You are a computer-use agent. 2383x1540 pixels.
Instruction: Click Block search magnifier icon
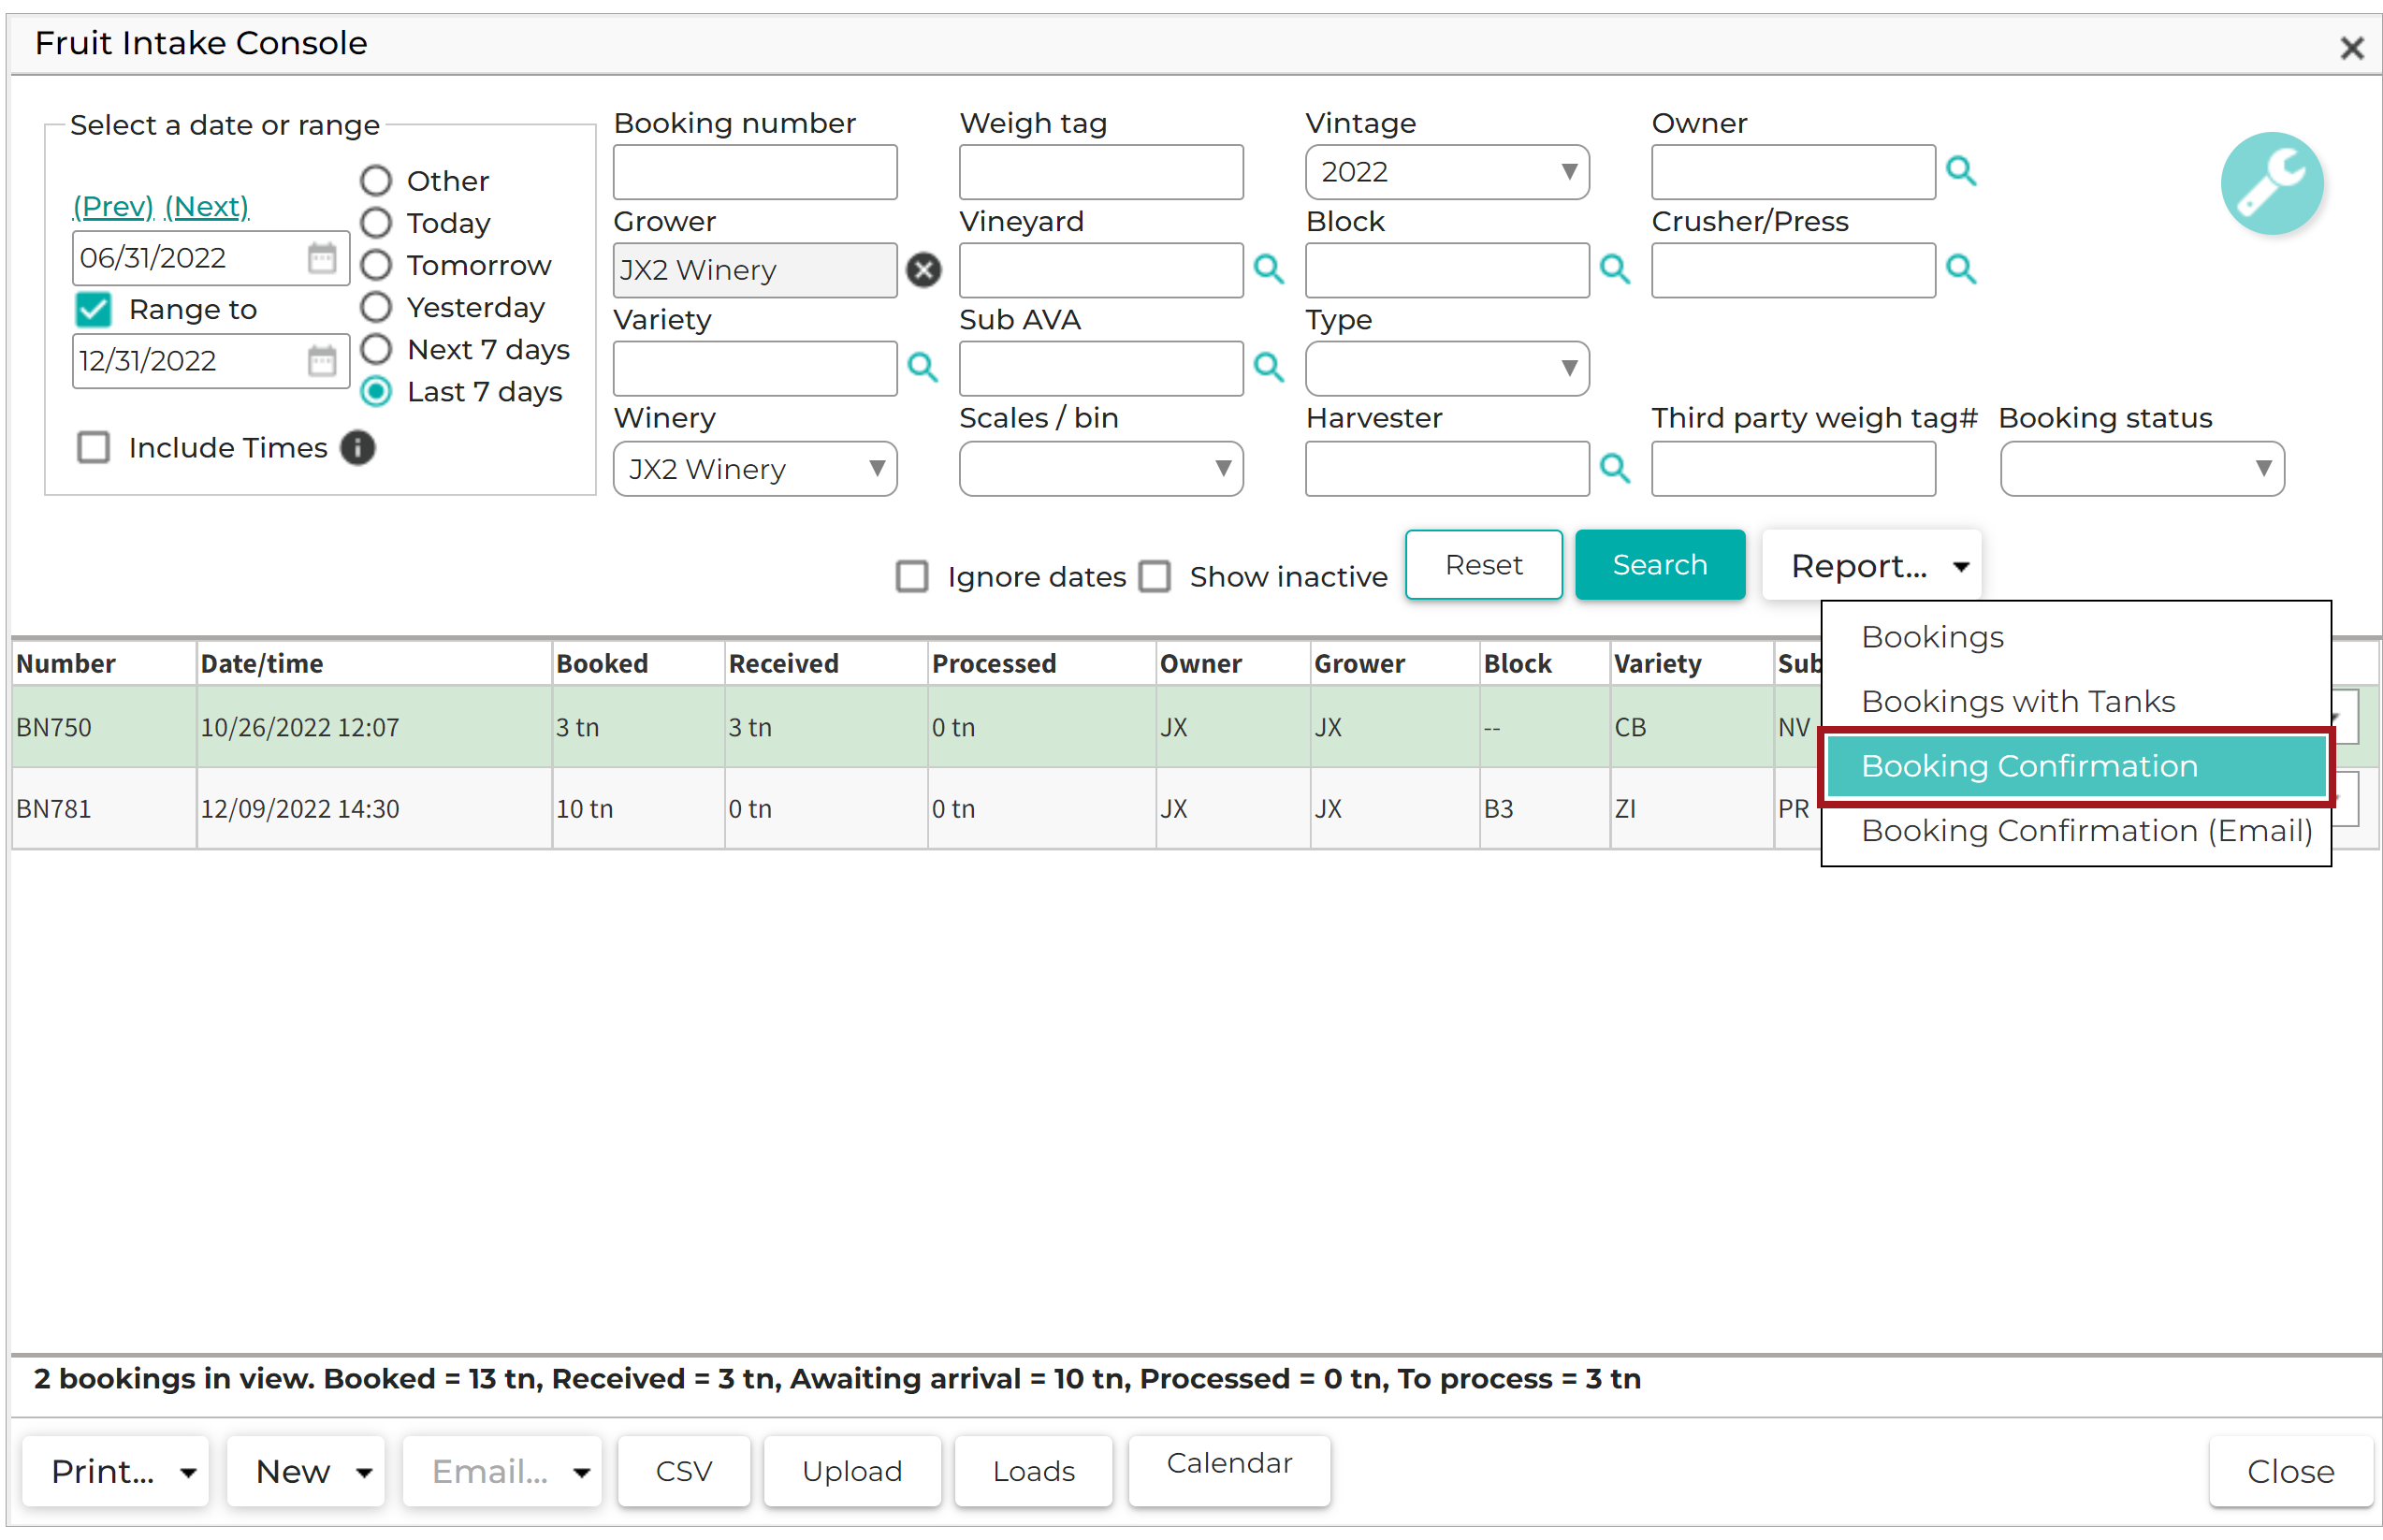coord(1614,269)
